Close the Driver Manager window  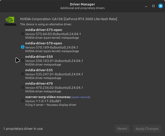click(161, 6)
